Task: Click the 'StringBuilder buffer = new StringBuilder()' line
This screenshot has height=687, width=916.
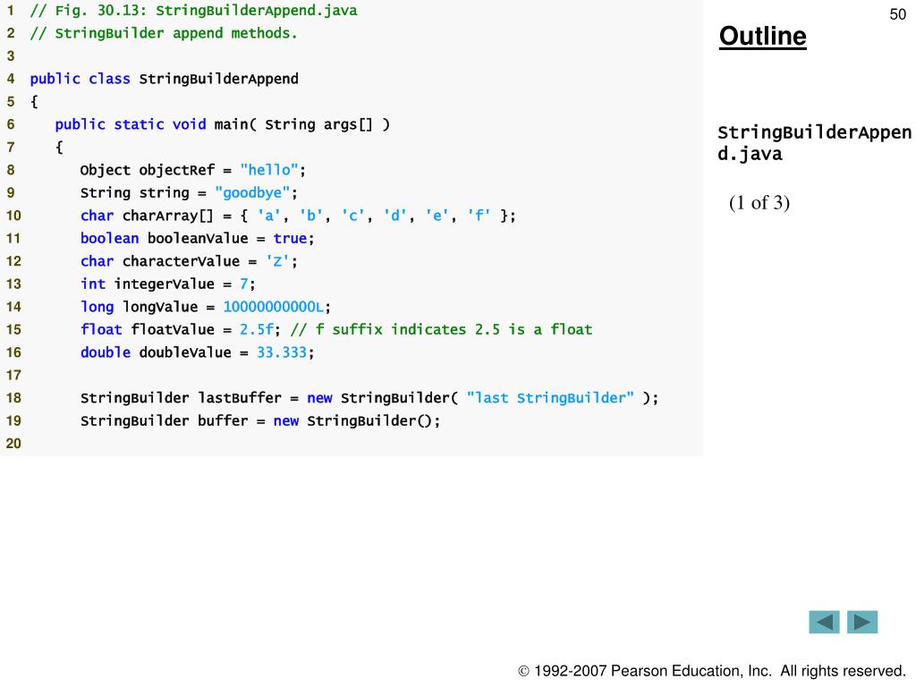Action: pyautogui.click(x=260, y=420)
